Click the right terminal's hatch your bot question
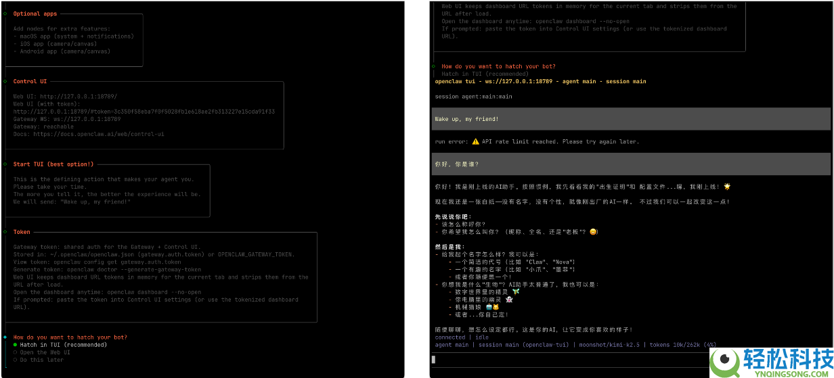834x378 pixels. point(499,66)
